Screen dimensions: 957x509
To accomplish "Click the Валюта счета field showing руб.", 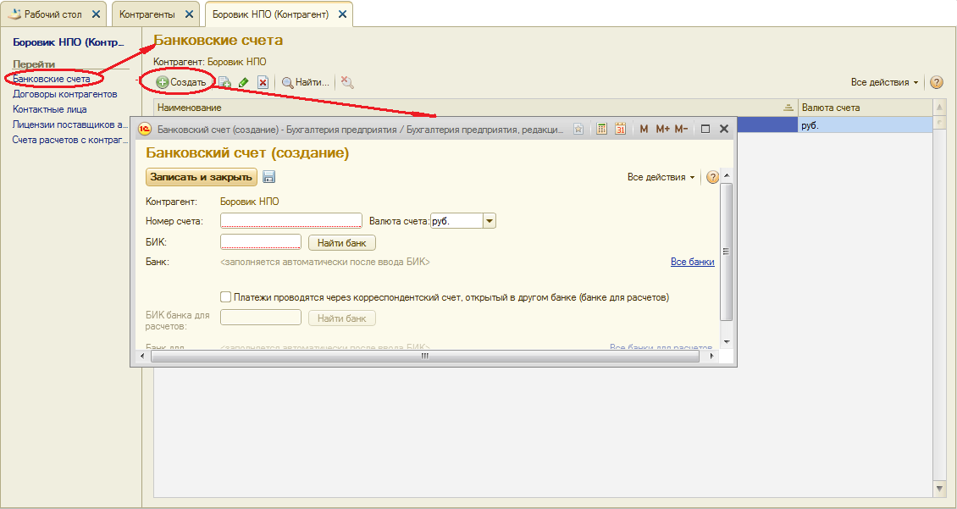I will click(x=457, y=221).
